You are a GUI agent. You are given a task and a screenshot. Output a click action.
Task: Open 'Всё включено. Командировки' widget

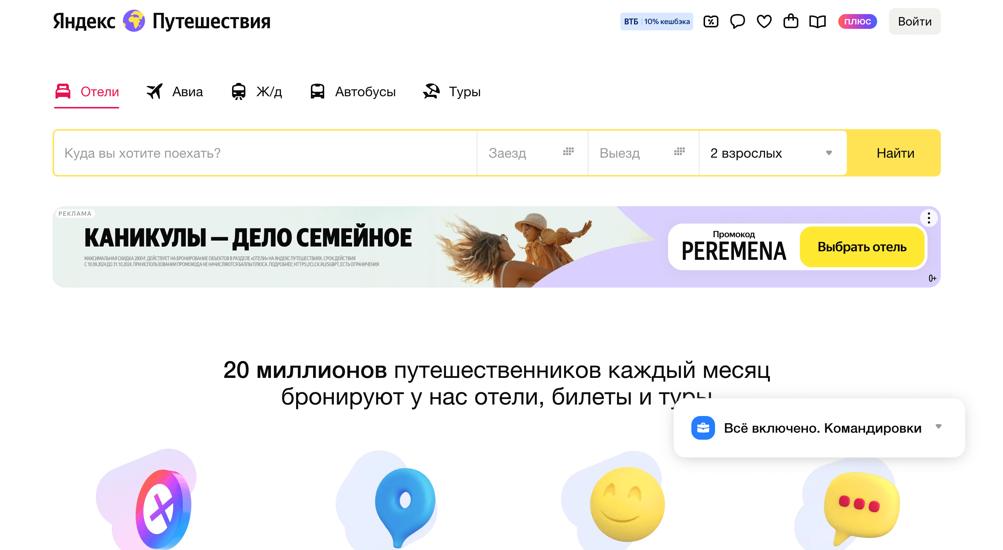819,428
